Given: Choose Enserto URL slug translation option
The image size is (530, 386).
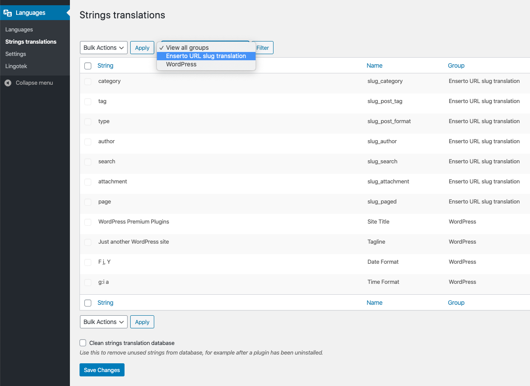Looking at the screenshot, I should 206,56.
